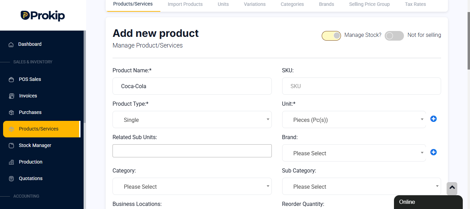Click the Stock Manager icon
The width and height of the screenshot is (470, 209).
point(11,146)
